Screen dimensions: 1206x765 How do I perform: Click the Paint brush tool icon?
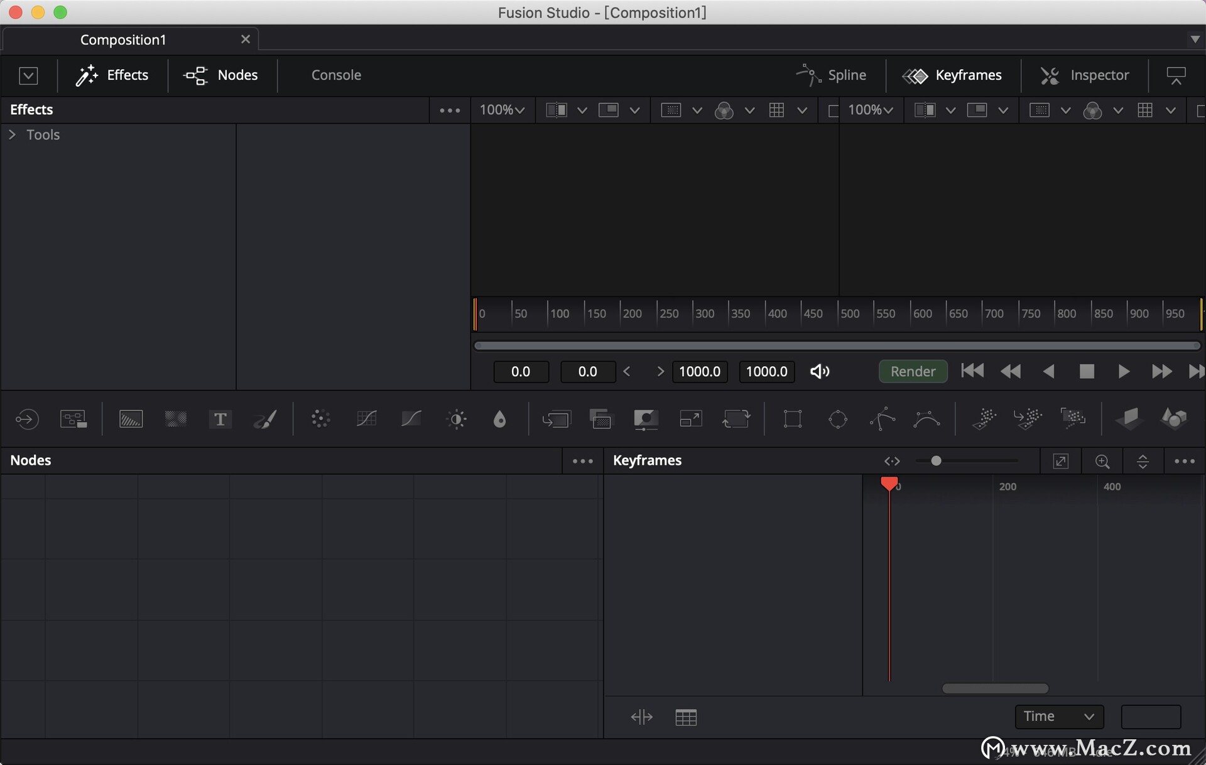point(265,419)
